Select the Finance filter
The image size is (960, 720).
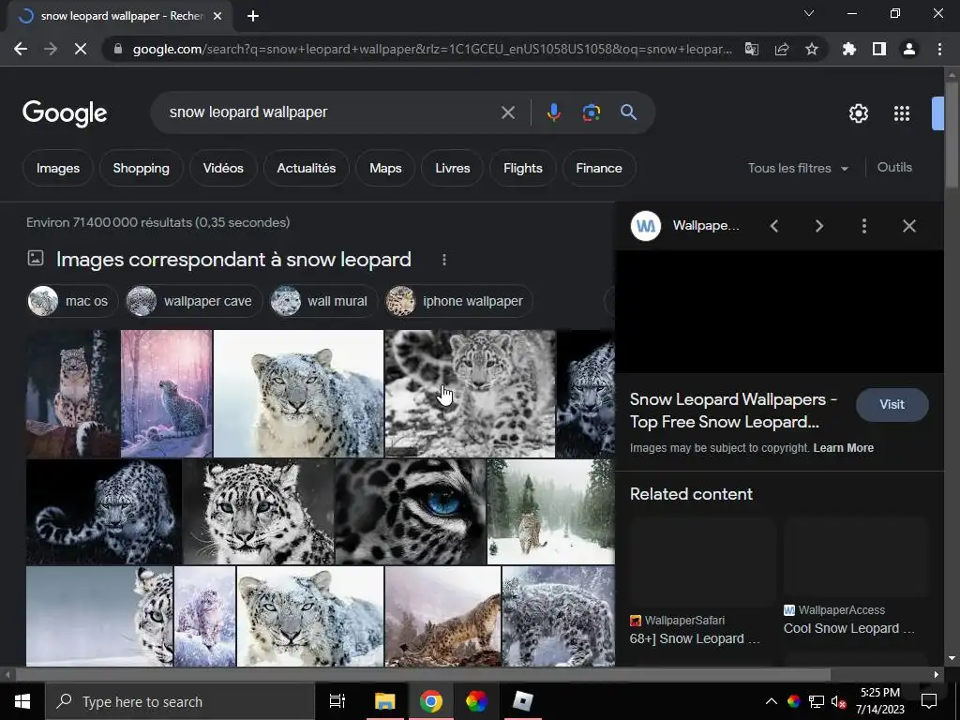coord(599,168)
